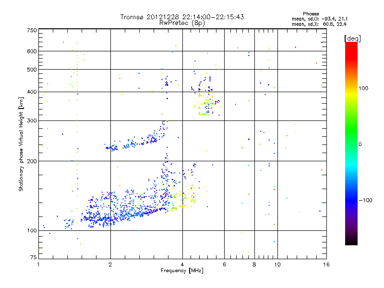Click the '16' frequency axis tick label

326,264
